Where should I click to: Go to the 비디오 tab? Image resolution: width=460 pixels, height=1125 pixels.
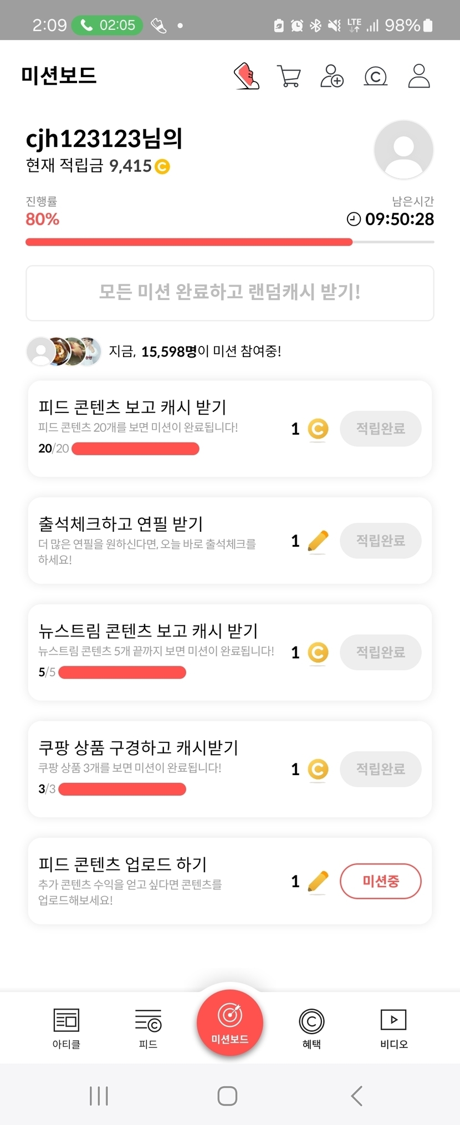pos(393,1028)
